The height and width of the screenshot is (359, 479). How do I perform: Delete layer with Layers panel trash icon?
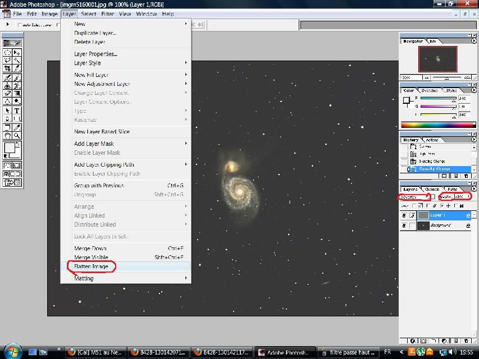click(x=466, y=340)
